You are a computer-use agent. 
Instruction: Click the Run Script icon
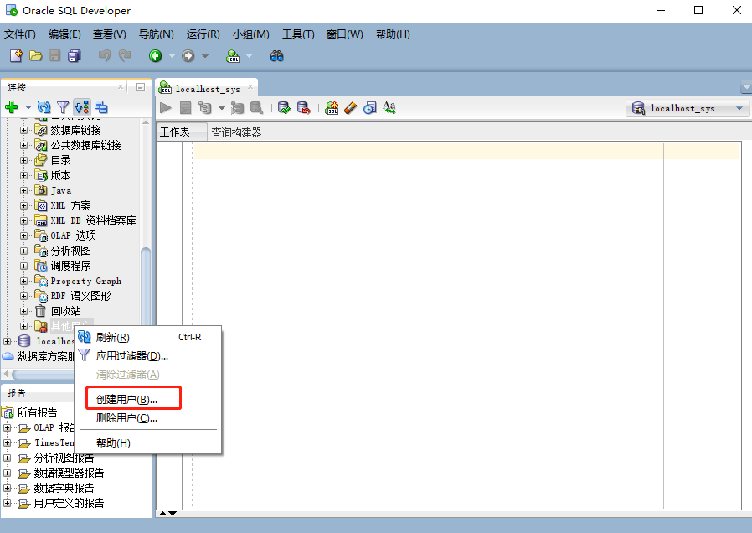[x=186, y=108]
